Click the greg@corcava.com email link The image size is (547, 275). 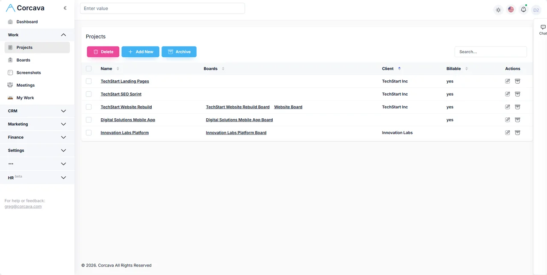(23, 206)
